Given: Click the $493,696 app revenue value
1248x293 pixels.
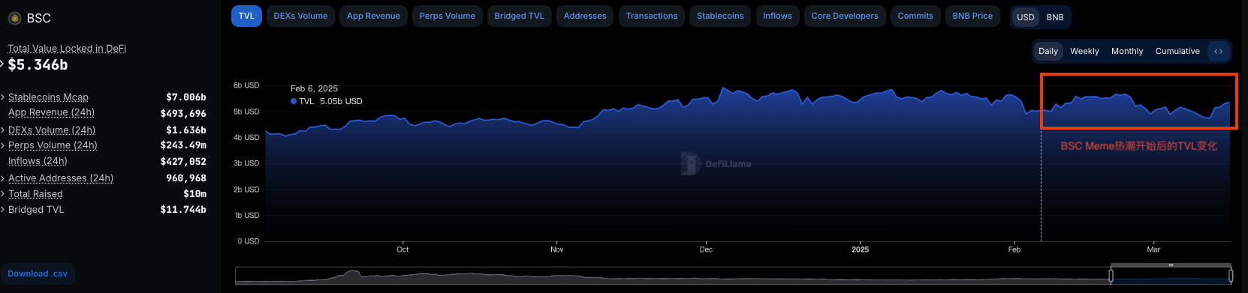Looking at the screenshot, I should [183, 114].
